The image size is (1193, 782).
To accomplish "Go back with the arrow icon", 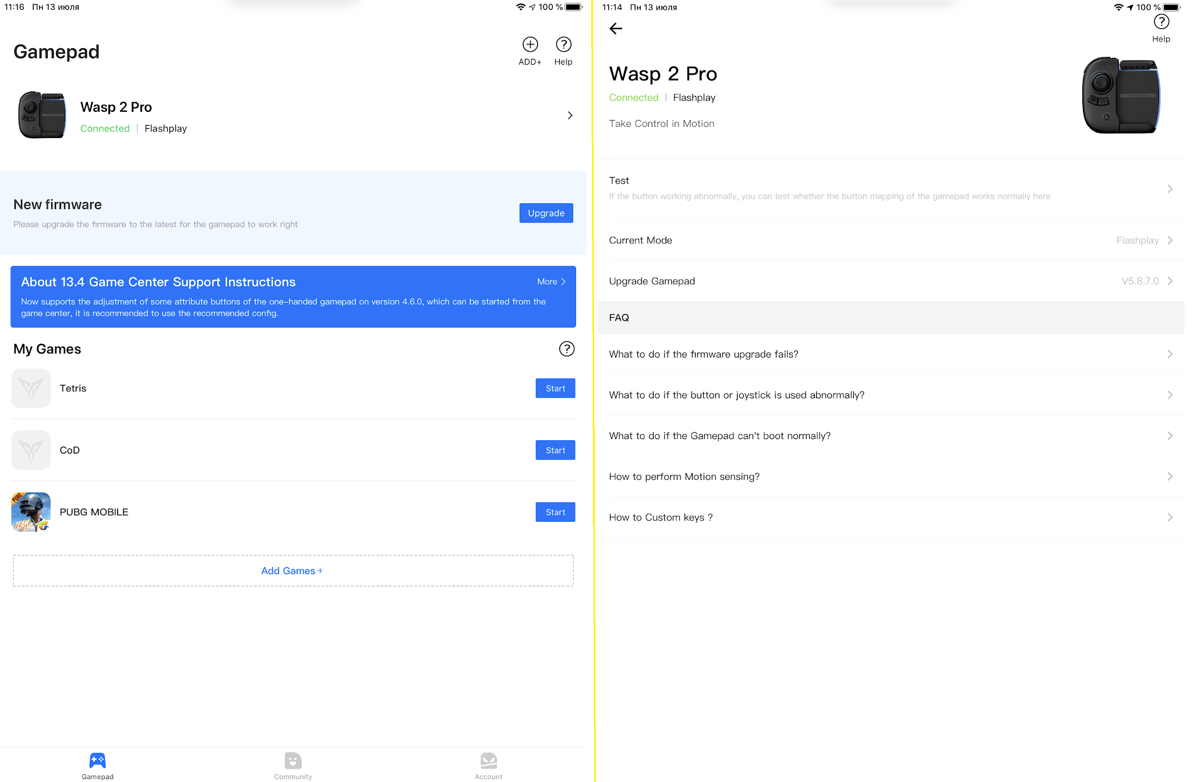I will [616, 29].
